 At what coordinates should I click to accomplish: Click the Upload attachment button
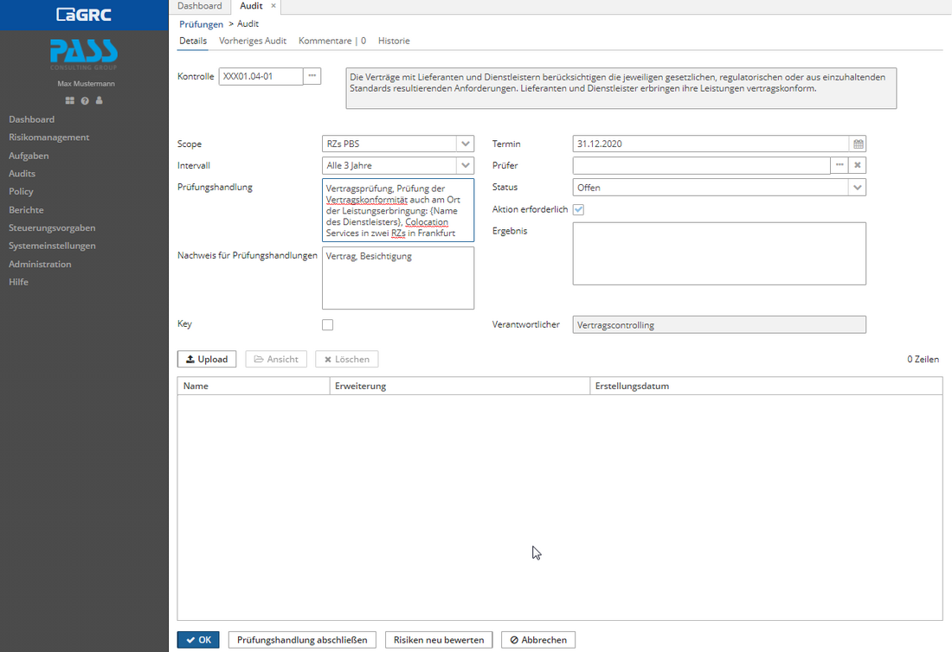(x=207, y=359)
